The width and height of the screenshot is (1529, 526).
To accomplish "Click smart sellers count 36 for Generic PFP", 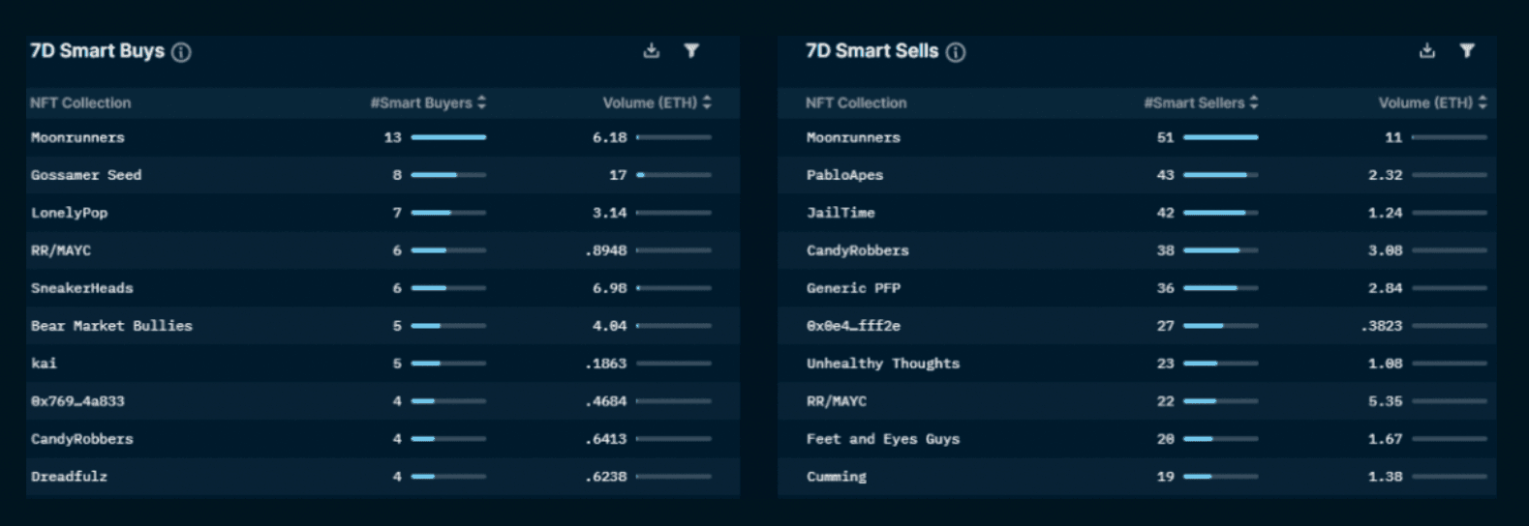I will click(1166, 288).
